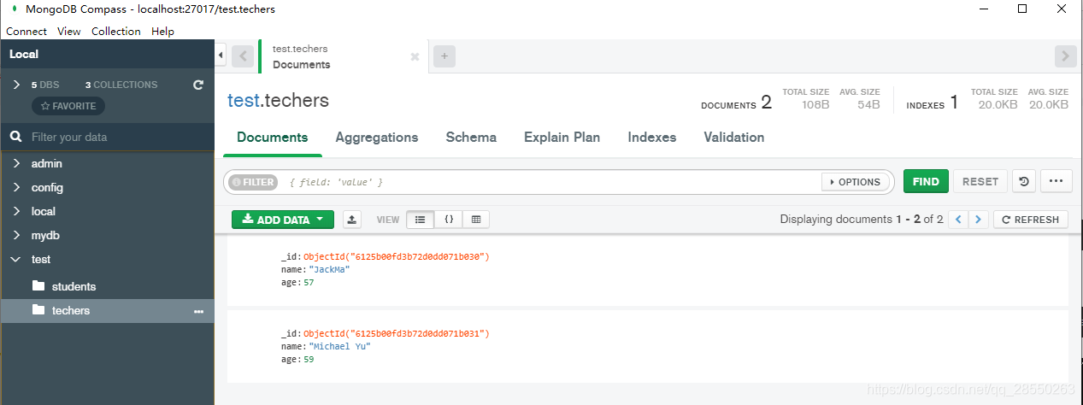Collapse the test database
1083x405 pixels.
pos(16,259)
